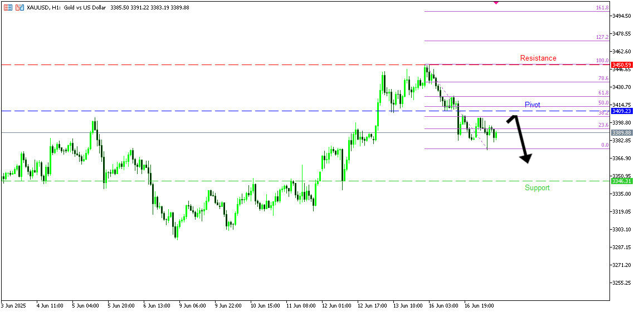This screenshot has height=312, width=639.
Task: Select the black downward forecast arrow
Action: click(x=521, y=139)
